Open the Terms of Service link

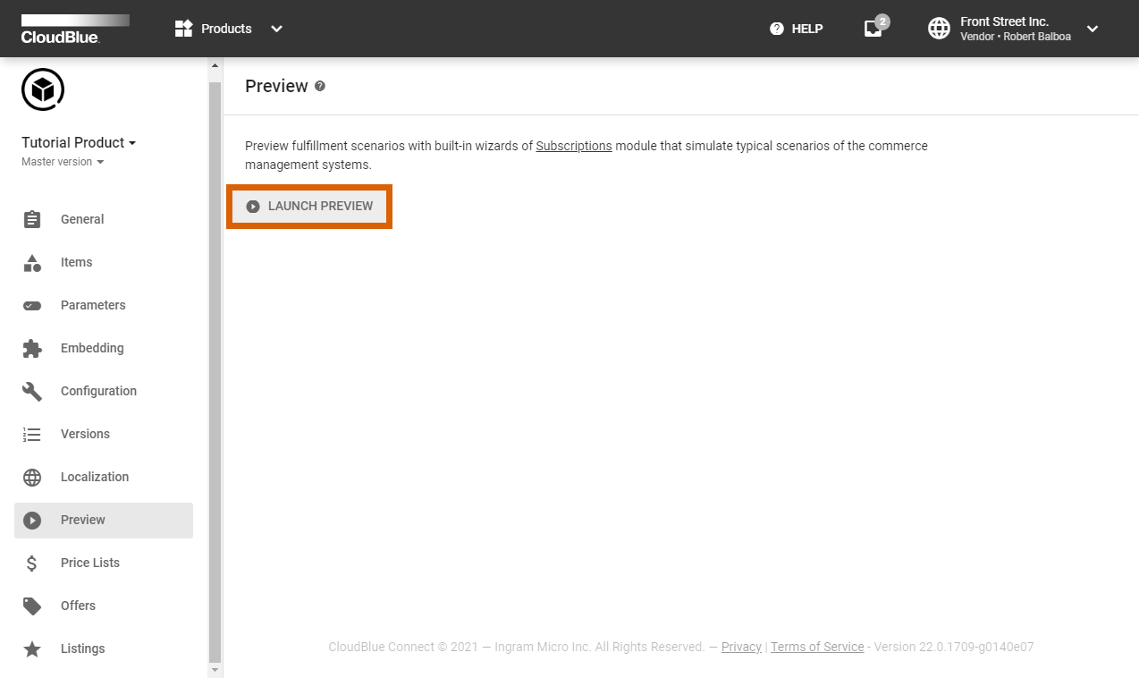pos(816,647)
